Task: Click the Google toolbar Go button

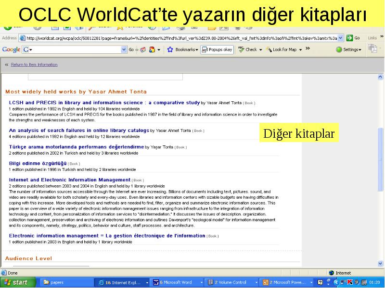Action: [x=131, y=49]
